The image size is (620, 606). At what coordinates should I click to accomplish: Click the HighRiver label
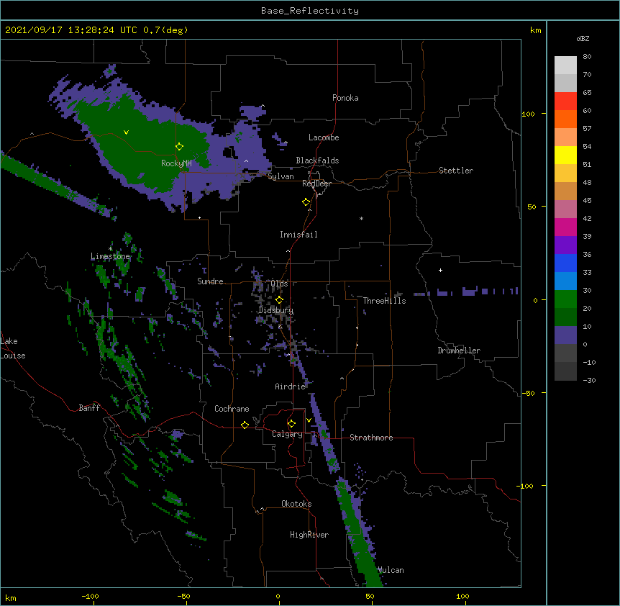tap(309, 535)
